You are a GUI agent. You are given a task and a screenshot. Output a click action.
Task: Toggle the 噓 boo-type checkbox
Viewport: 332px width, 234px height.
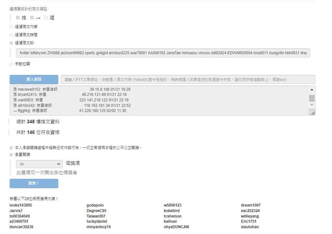click(x=46, y=18)
